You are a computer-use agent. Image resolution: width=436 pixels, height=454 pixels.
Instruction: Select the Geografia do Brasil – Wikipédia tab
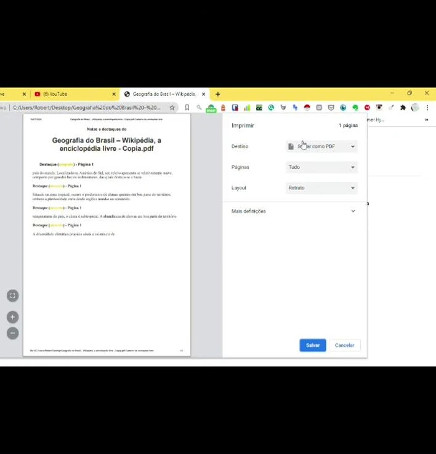(164, 94)
